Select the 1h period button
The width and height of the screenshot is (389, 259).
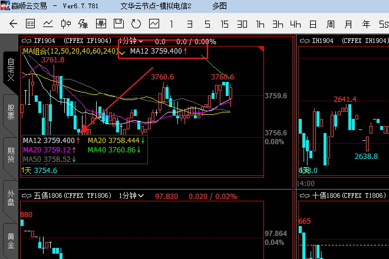point(260,24)
